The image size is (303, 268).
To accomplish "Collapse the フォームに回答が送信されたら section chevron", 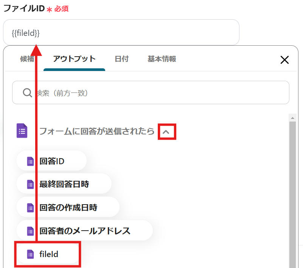I will tap(166, 132).
